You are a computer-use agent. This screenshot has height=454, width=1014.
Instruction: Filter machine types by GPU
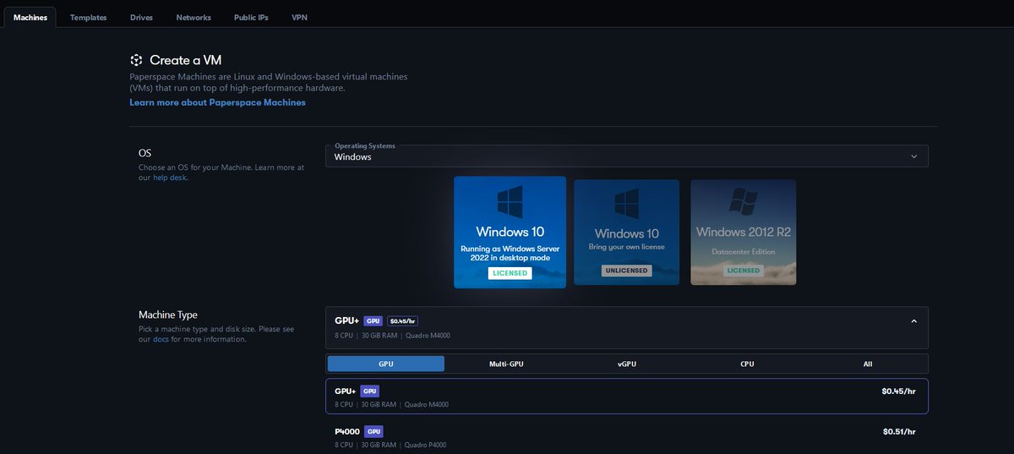tap(385, 364)
